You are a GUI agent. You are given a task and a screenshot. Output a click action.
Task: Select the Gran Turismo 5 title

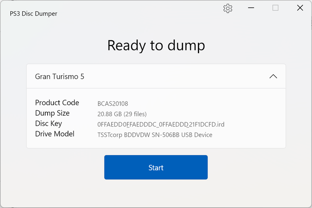tap(60, 76)
